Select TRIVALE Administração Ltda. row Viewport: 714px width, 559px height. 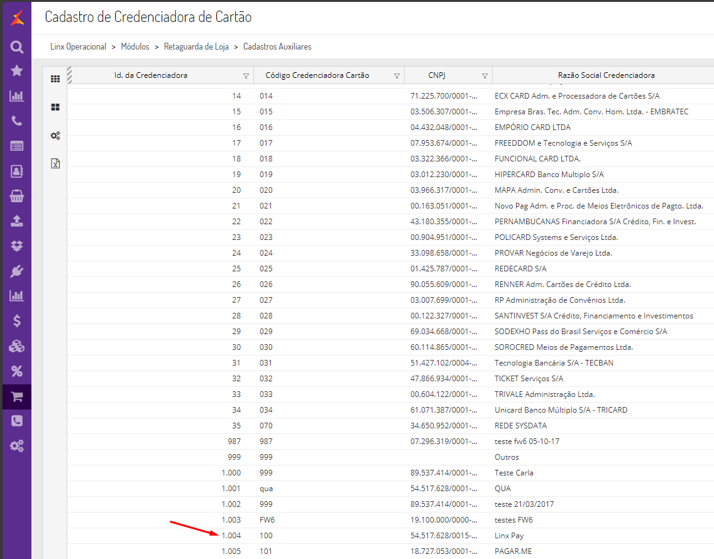(x=390, y=394)
